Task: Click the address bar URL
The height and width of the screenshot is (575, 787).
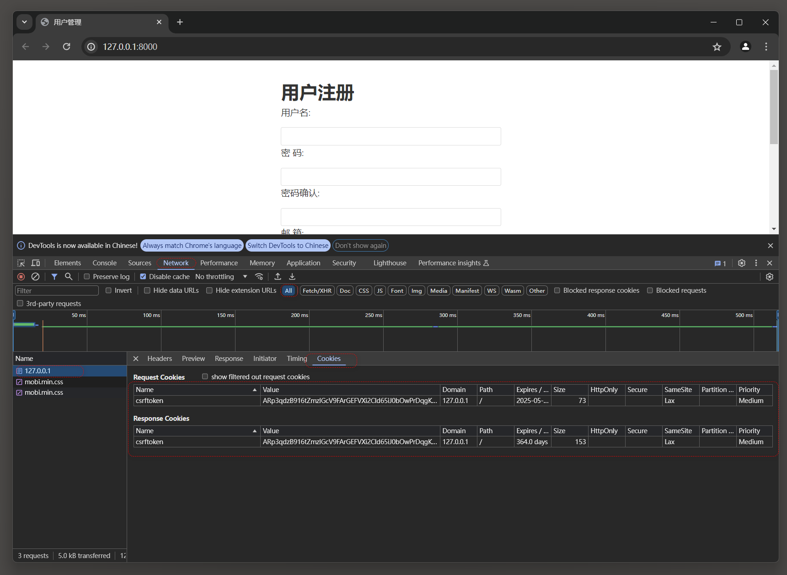Action: (130, 47)
